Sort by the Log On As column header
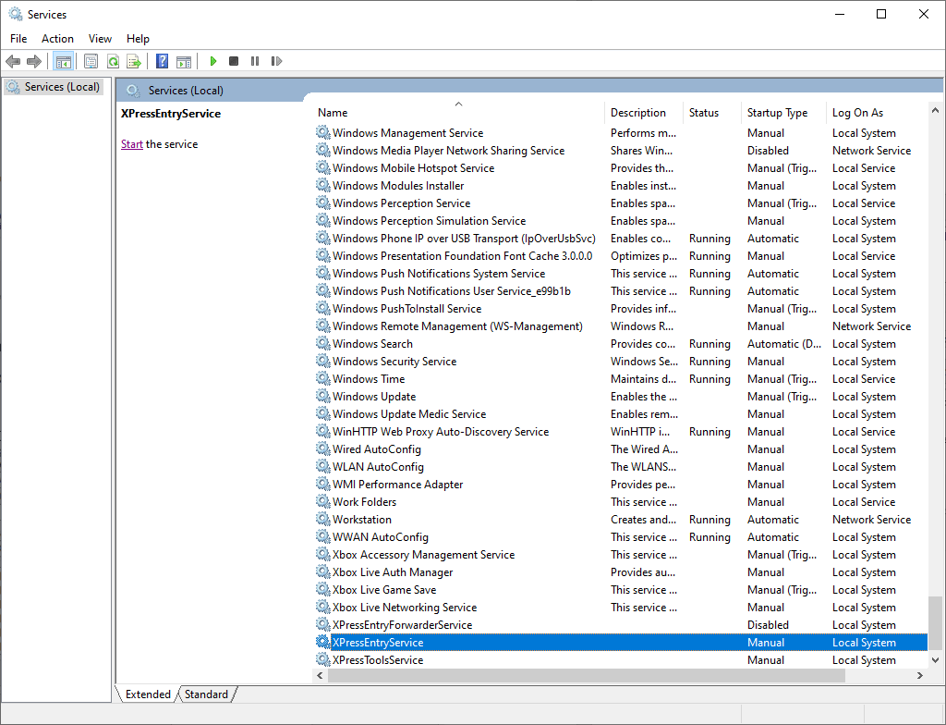The height and width of the screenshot is (725, 946). [x=876, y=113]
